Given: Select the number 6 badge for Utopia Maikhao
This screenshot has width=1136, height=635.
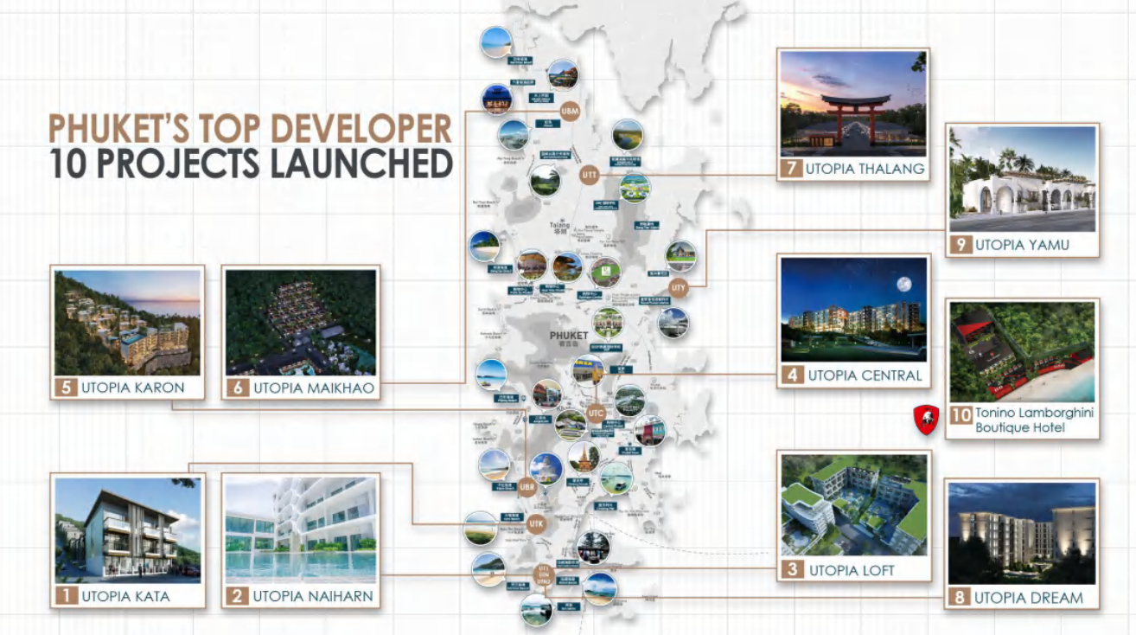Looking at the screenshot, I should tap(238, 388).
